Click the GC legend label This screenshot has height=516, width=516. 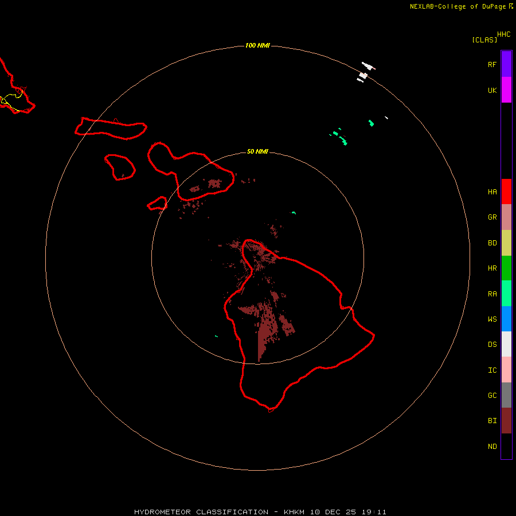click(492, 396)
